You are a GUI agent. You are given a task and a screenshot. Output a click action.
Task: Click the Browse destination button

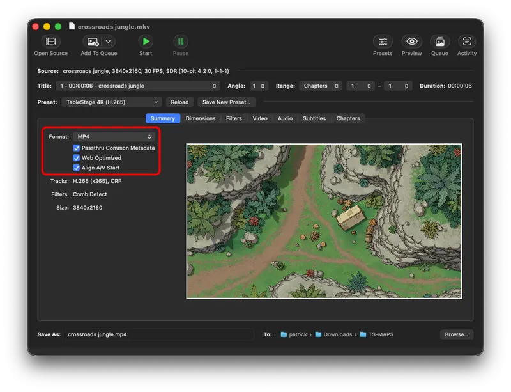456,334
